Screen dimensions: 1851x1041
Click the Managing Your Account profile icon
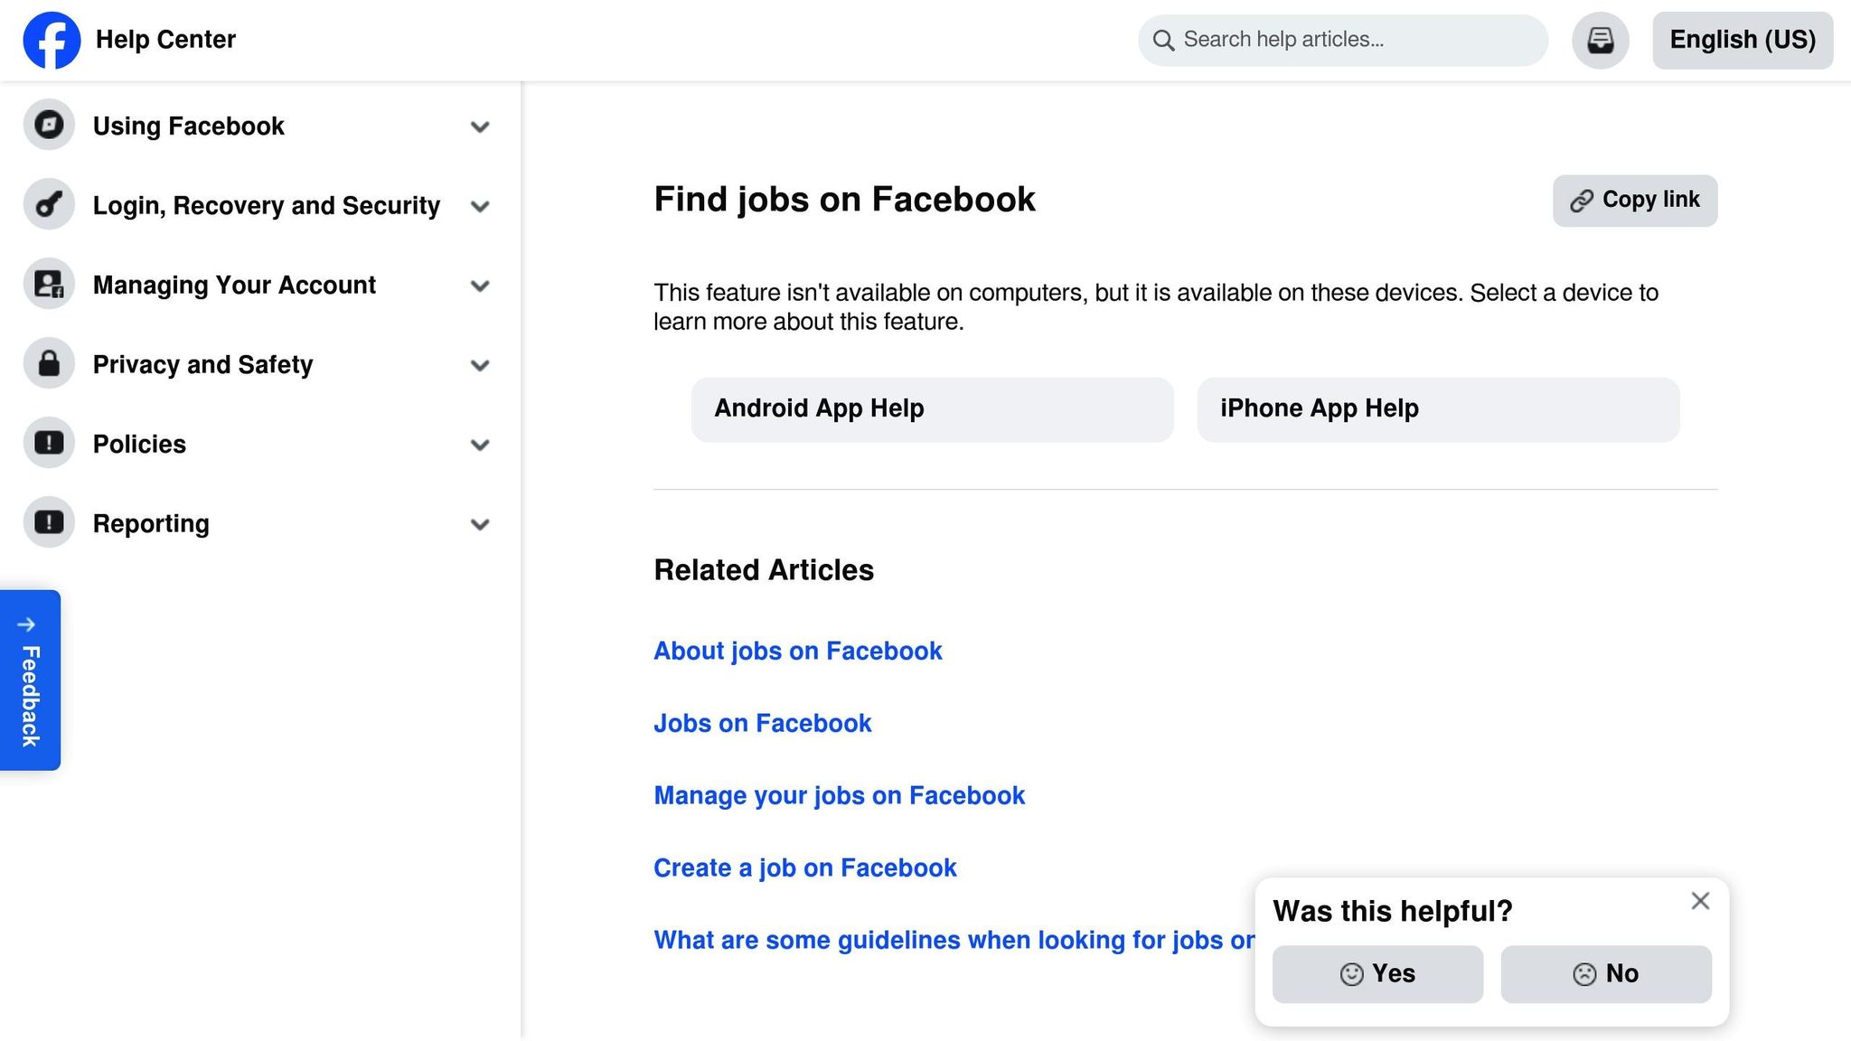point(48,284)
